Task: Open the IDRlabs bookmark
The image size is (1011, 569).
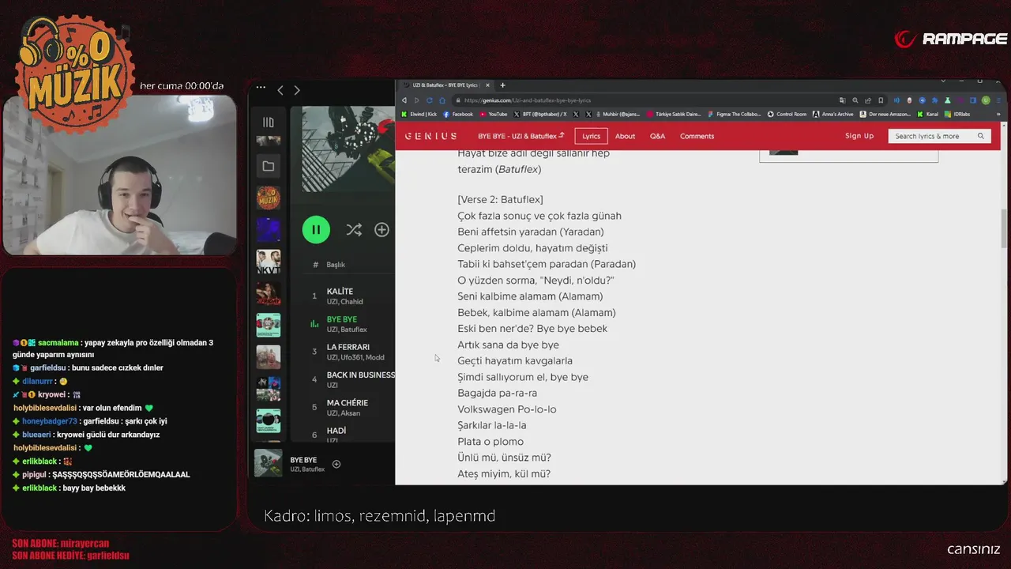Action: coord(957,115)
